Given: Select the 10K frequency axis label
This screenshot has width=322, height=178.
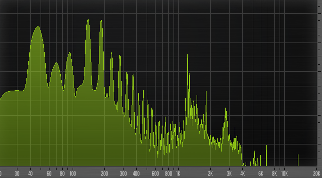Looking at the screenshot, I should tap(284, 174).
